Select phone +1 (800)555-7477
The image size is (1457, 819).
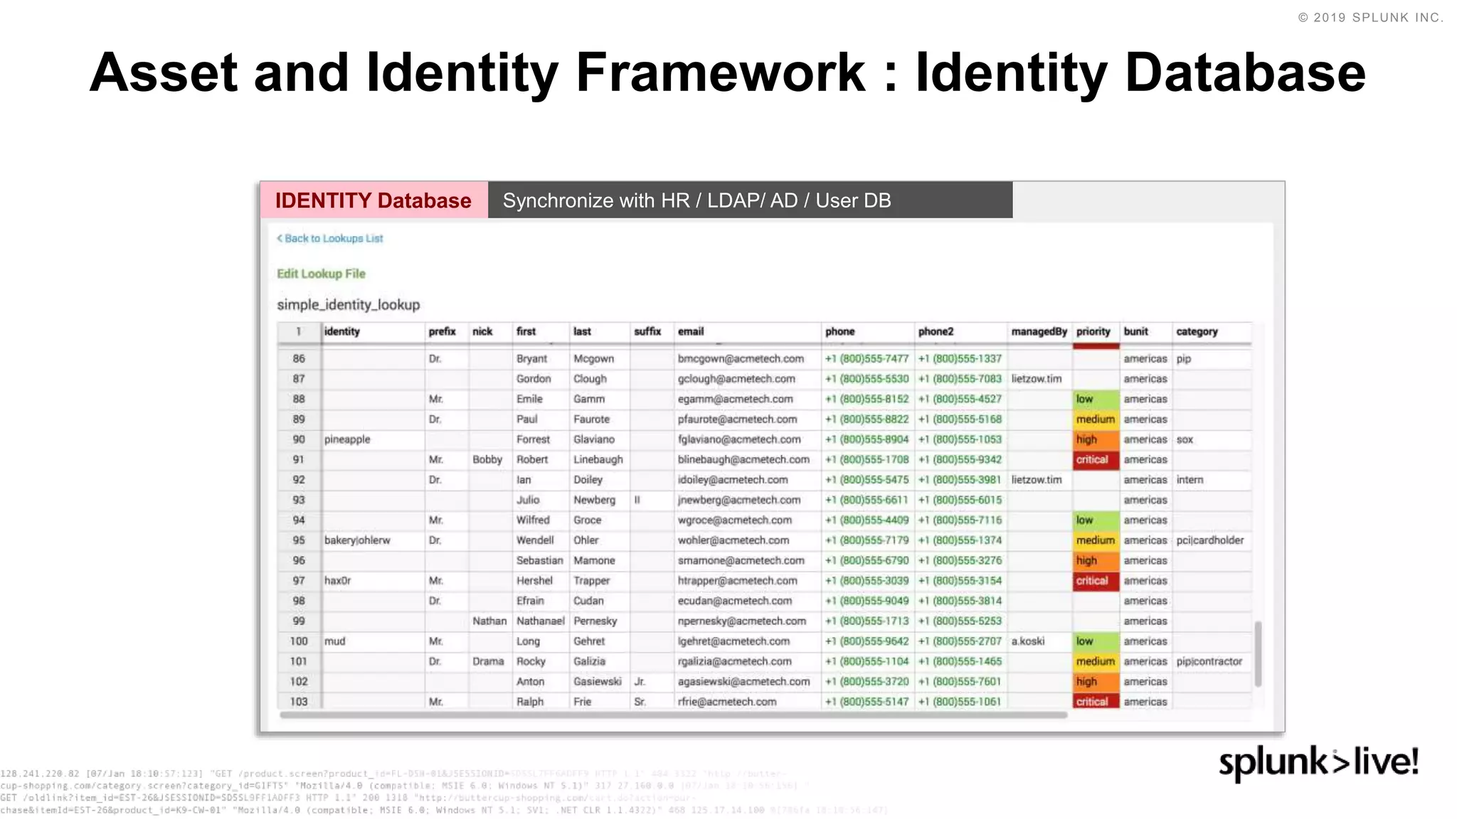[868, 359]
